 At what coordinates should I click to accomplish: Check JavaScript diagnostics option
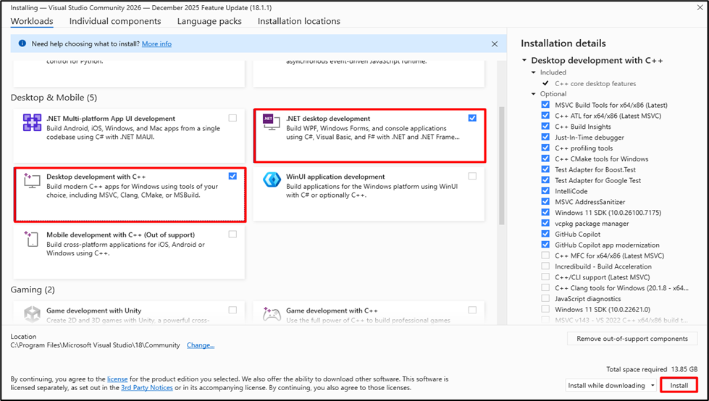[545, 298]
